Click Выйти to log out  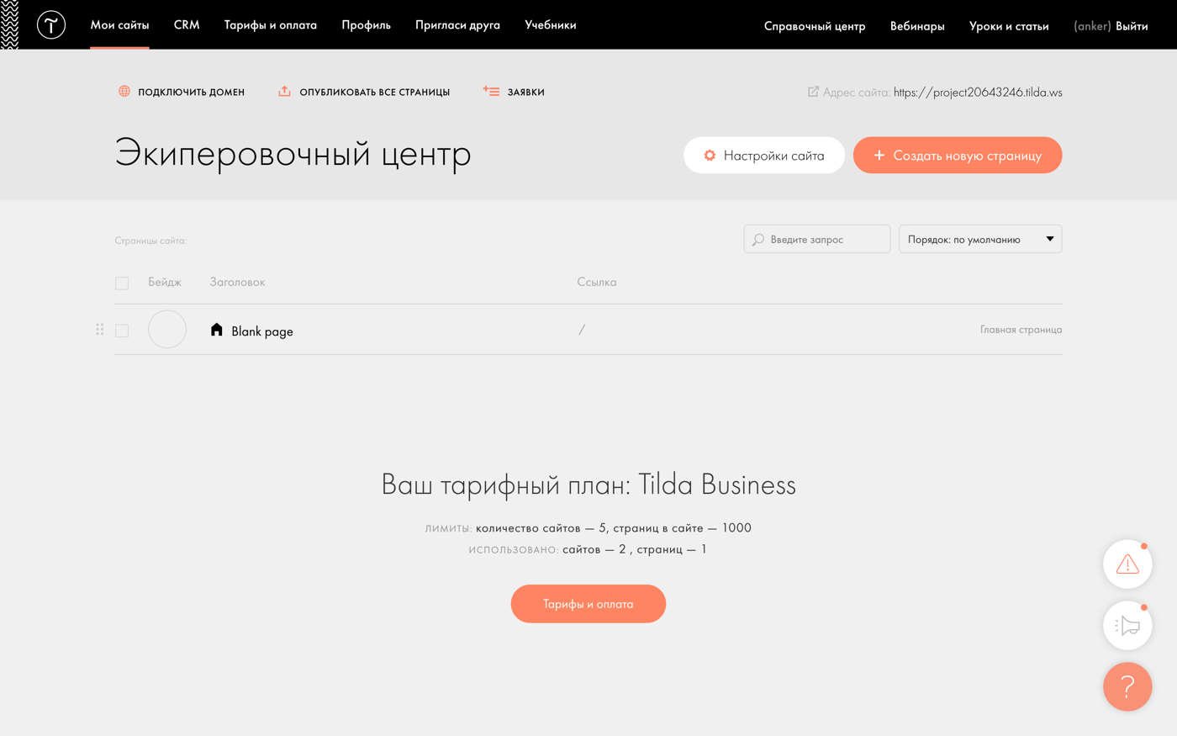[x=1132, y=26]
